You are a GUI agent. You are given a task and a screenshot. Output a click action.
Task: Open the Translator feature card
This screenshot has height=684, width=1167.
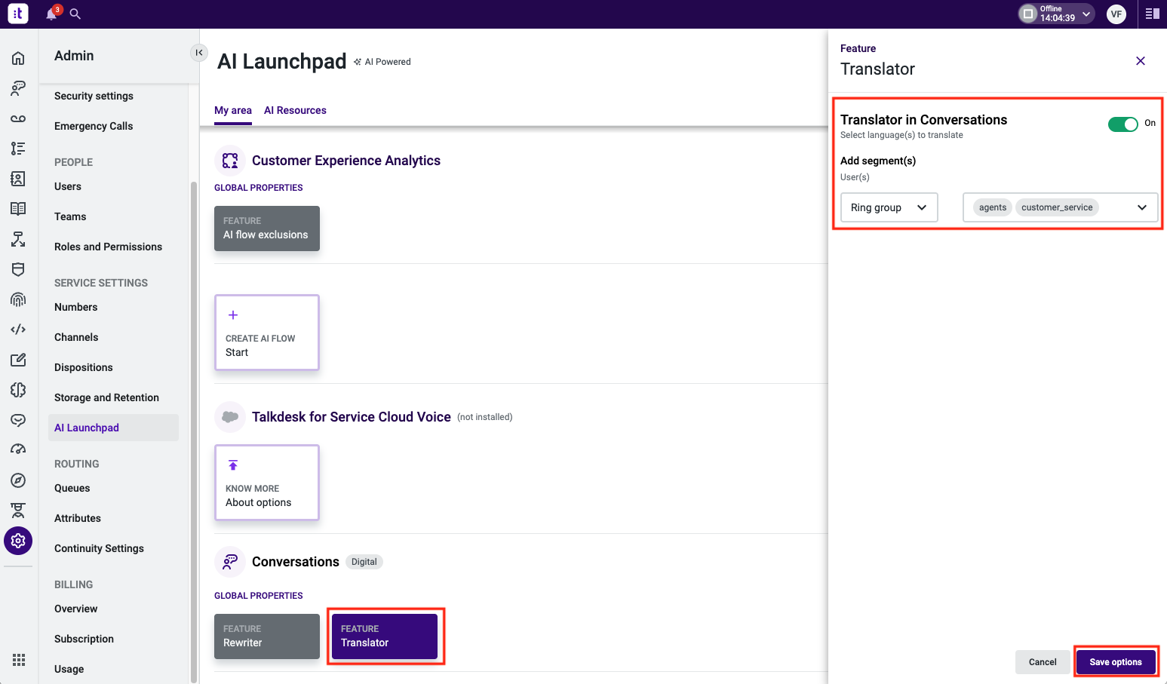pyautogui.click(x=385, y=636)
